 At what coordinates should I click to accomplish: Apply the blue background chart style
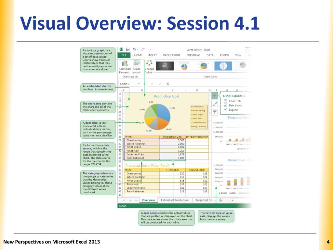(223, 66)
